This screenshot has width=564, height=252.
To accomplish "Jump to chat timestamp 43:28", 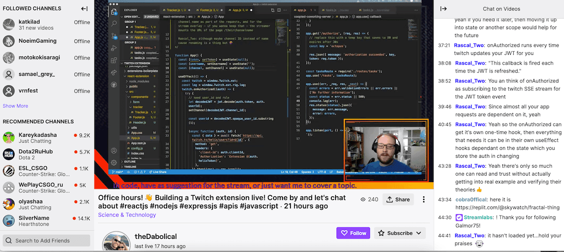I will (x=444, y=166).
